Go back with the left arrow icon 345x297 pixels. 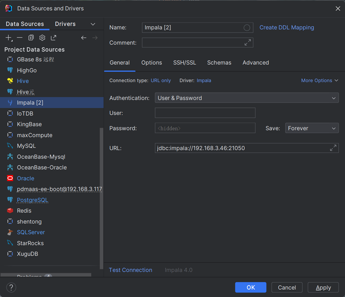83,38
